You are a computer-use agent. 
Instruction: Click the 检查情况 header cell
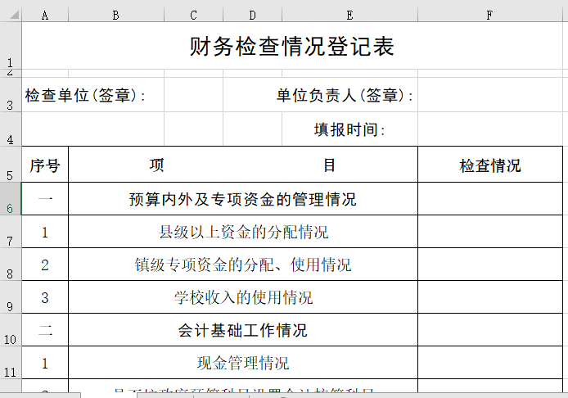coord(489,165)
